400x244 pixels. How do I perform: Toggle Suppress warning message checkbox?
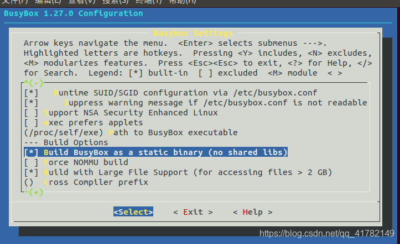click(31, 103)
